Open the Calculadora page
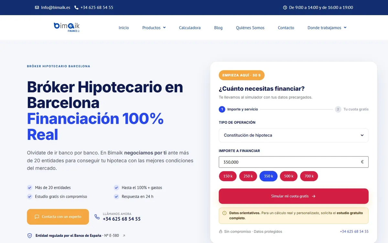Screen dimensions: 388x243 tap(190, 28)
